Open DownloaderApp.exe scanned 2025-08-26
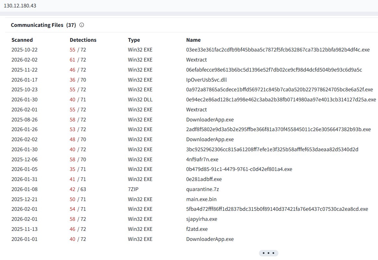 coord(210,119)
